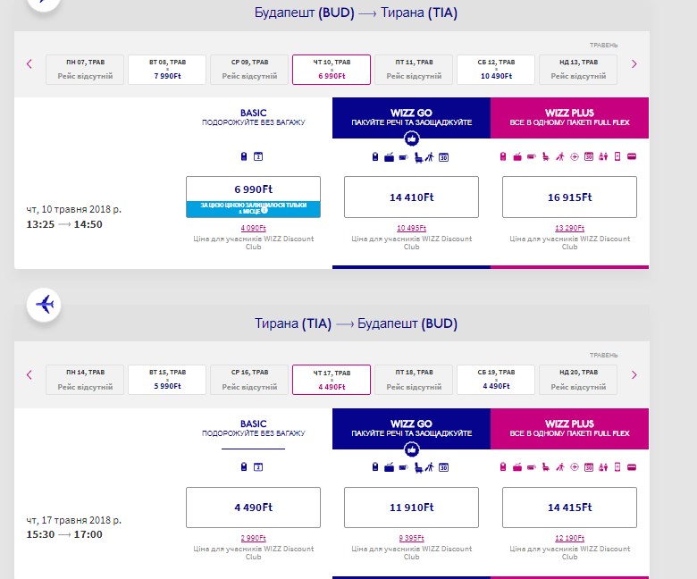Show next week for the Budapest to Tirana flight

pyautogui.click(x=634, y=64)
